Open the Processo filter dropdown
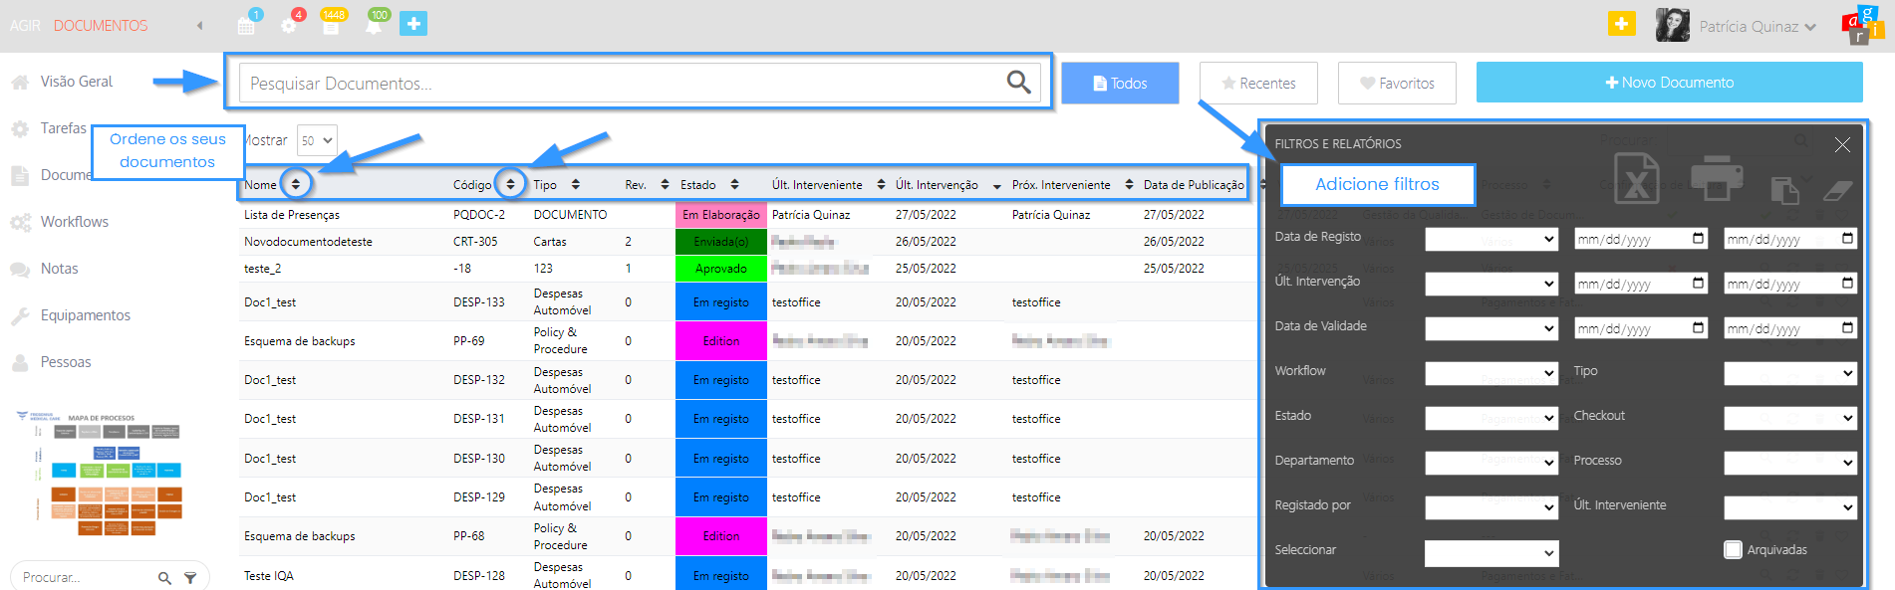This screenshot has width=1895, height=590. pyautogui.click(x=1790, y=462)
